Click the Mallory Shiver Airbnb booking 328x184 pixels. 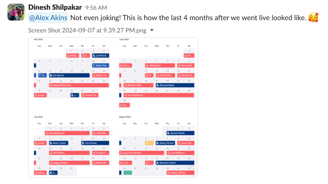[180, 173]
